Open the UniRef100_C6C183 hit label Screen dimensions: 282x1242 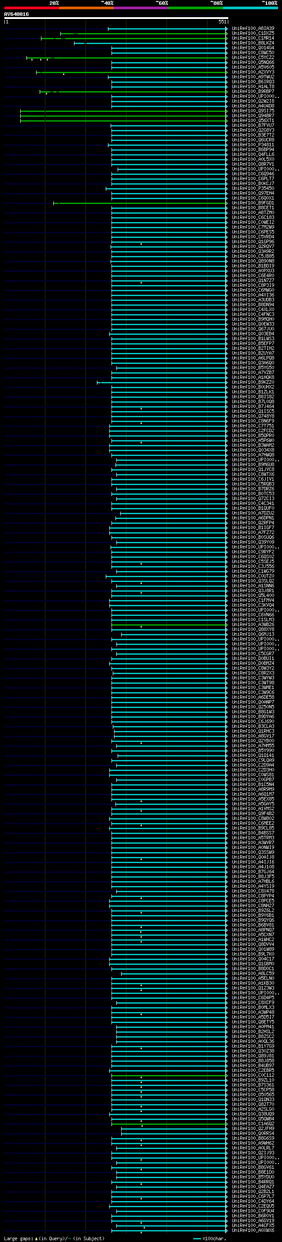coord(253,218)
